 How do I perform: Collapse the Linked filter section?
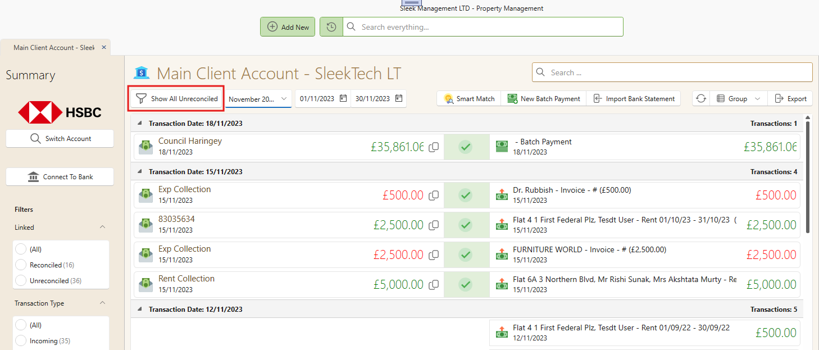(102, 228)
